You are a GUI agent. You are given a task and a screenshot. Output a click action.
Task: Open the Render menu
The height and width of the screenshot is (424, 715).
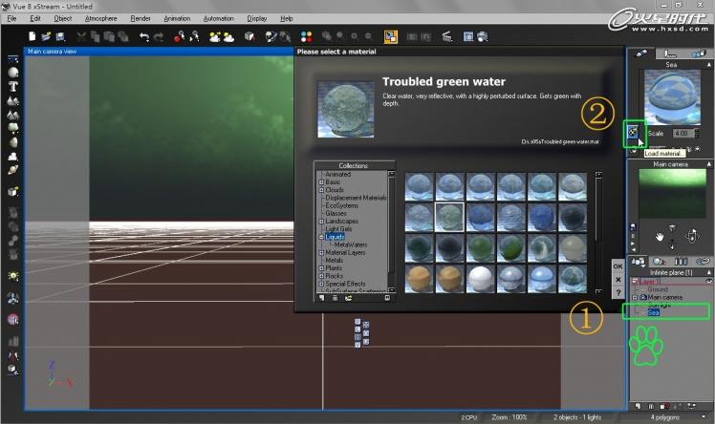pos(141,19)
